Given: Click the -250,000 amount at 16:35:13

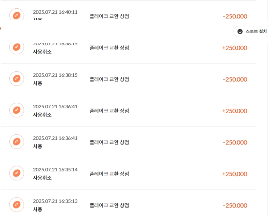Looking at the screenshot, I should [x=235, y=205].
